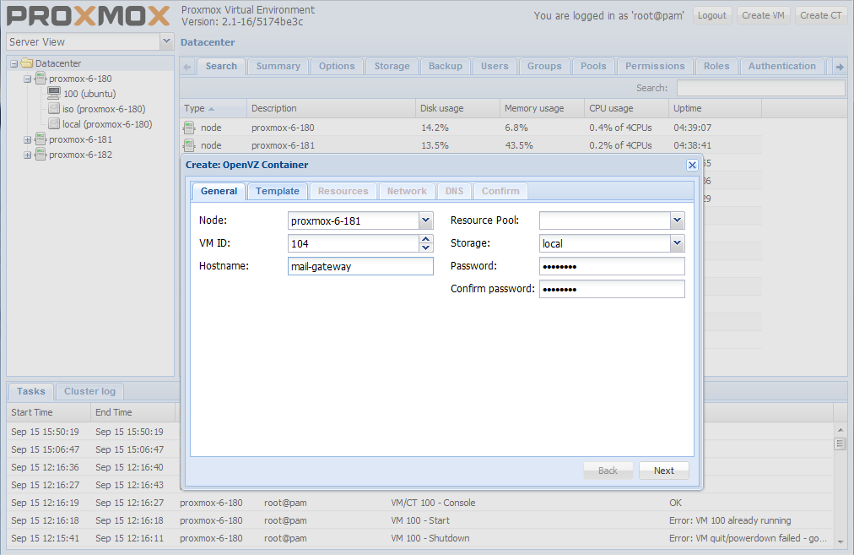The height and width of the screenshot is (555, 854).
Task: Open the Storage dropdown in dialog
Action: 677,243
